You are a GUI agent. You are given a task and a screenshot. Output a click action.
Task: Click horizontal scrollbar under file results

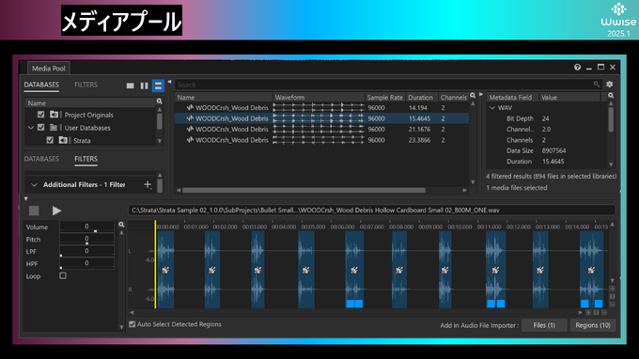[x=304, y=190]
